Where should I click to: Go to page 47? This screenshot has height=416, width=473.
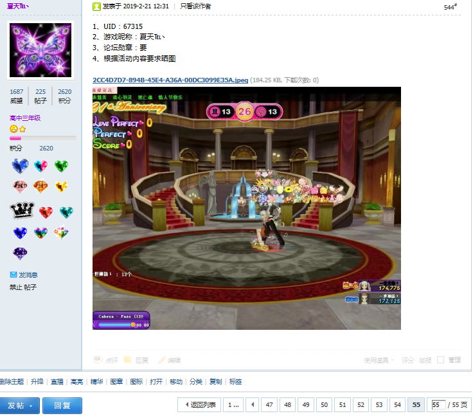pos(269,405)
